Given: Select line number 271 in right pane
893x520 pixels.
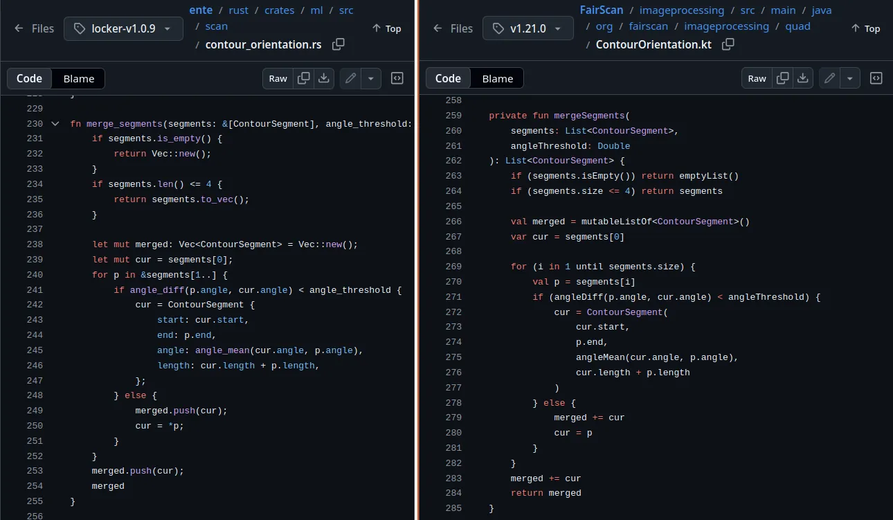Looking at the screenshot, I should pos(453,297).
